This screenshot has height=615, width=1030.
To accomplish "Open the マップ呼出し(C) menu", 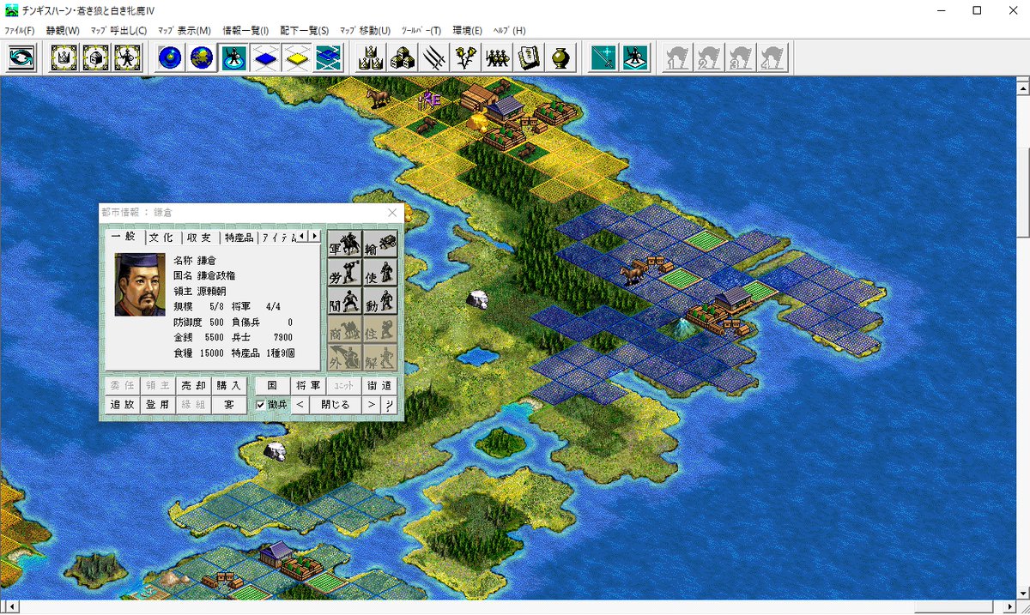I will pos(118,30).
